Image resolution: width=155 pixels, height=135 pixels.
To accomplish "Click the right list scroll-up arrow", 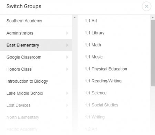I will point(153,18).
